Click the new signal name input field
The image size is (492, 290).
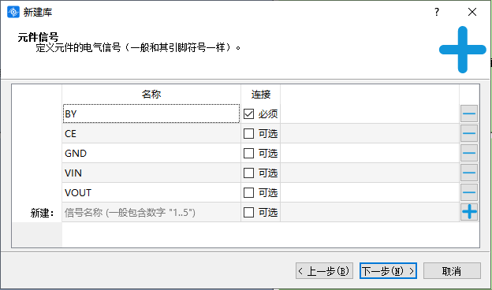(151, 213)
